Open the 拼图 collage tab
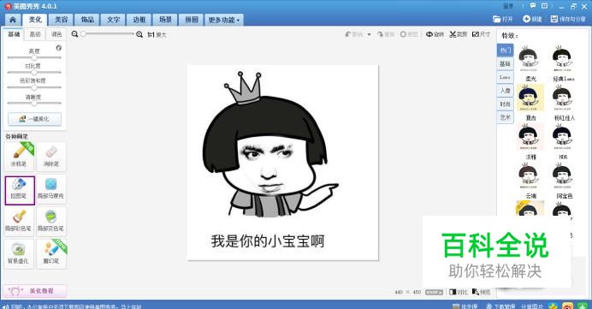The width and height of the screenshot is (592, 309). [x=192, y=20]
